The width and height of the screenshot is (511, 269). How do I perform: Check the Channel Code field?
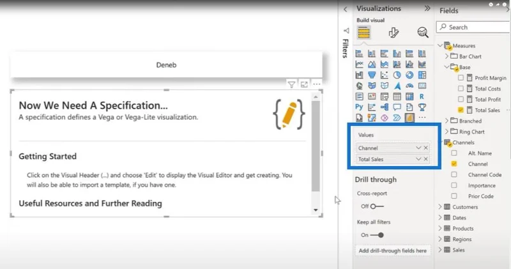454,174
